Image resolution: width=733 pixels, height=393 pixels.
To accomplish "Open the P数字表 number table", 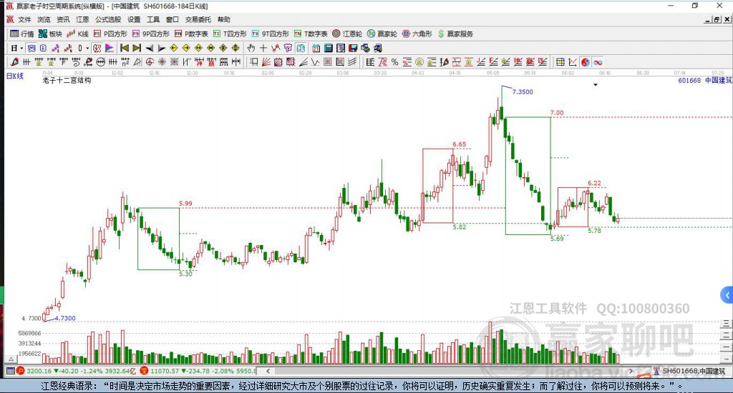I will click(191, 34).
